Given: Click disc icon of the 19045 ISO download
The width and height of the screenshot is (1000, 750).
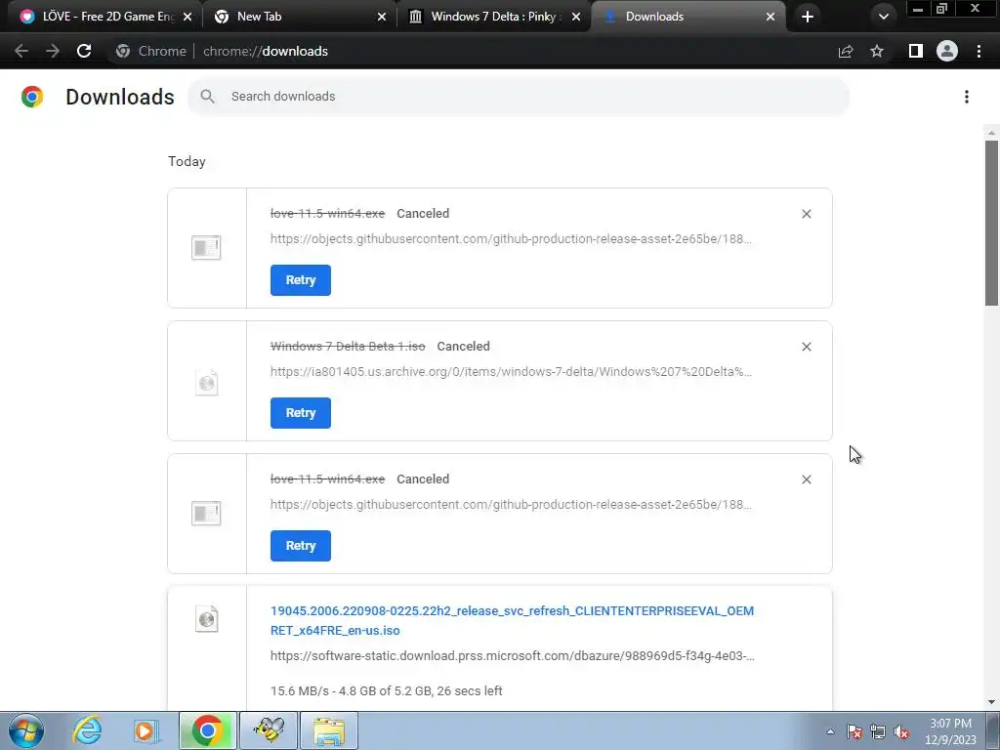Looking at the screenshot, I should [x=206, y=618].
